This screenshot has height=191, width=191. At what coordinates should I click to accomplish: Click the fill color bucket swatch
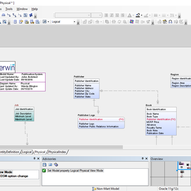click(138, 15)
